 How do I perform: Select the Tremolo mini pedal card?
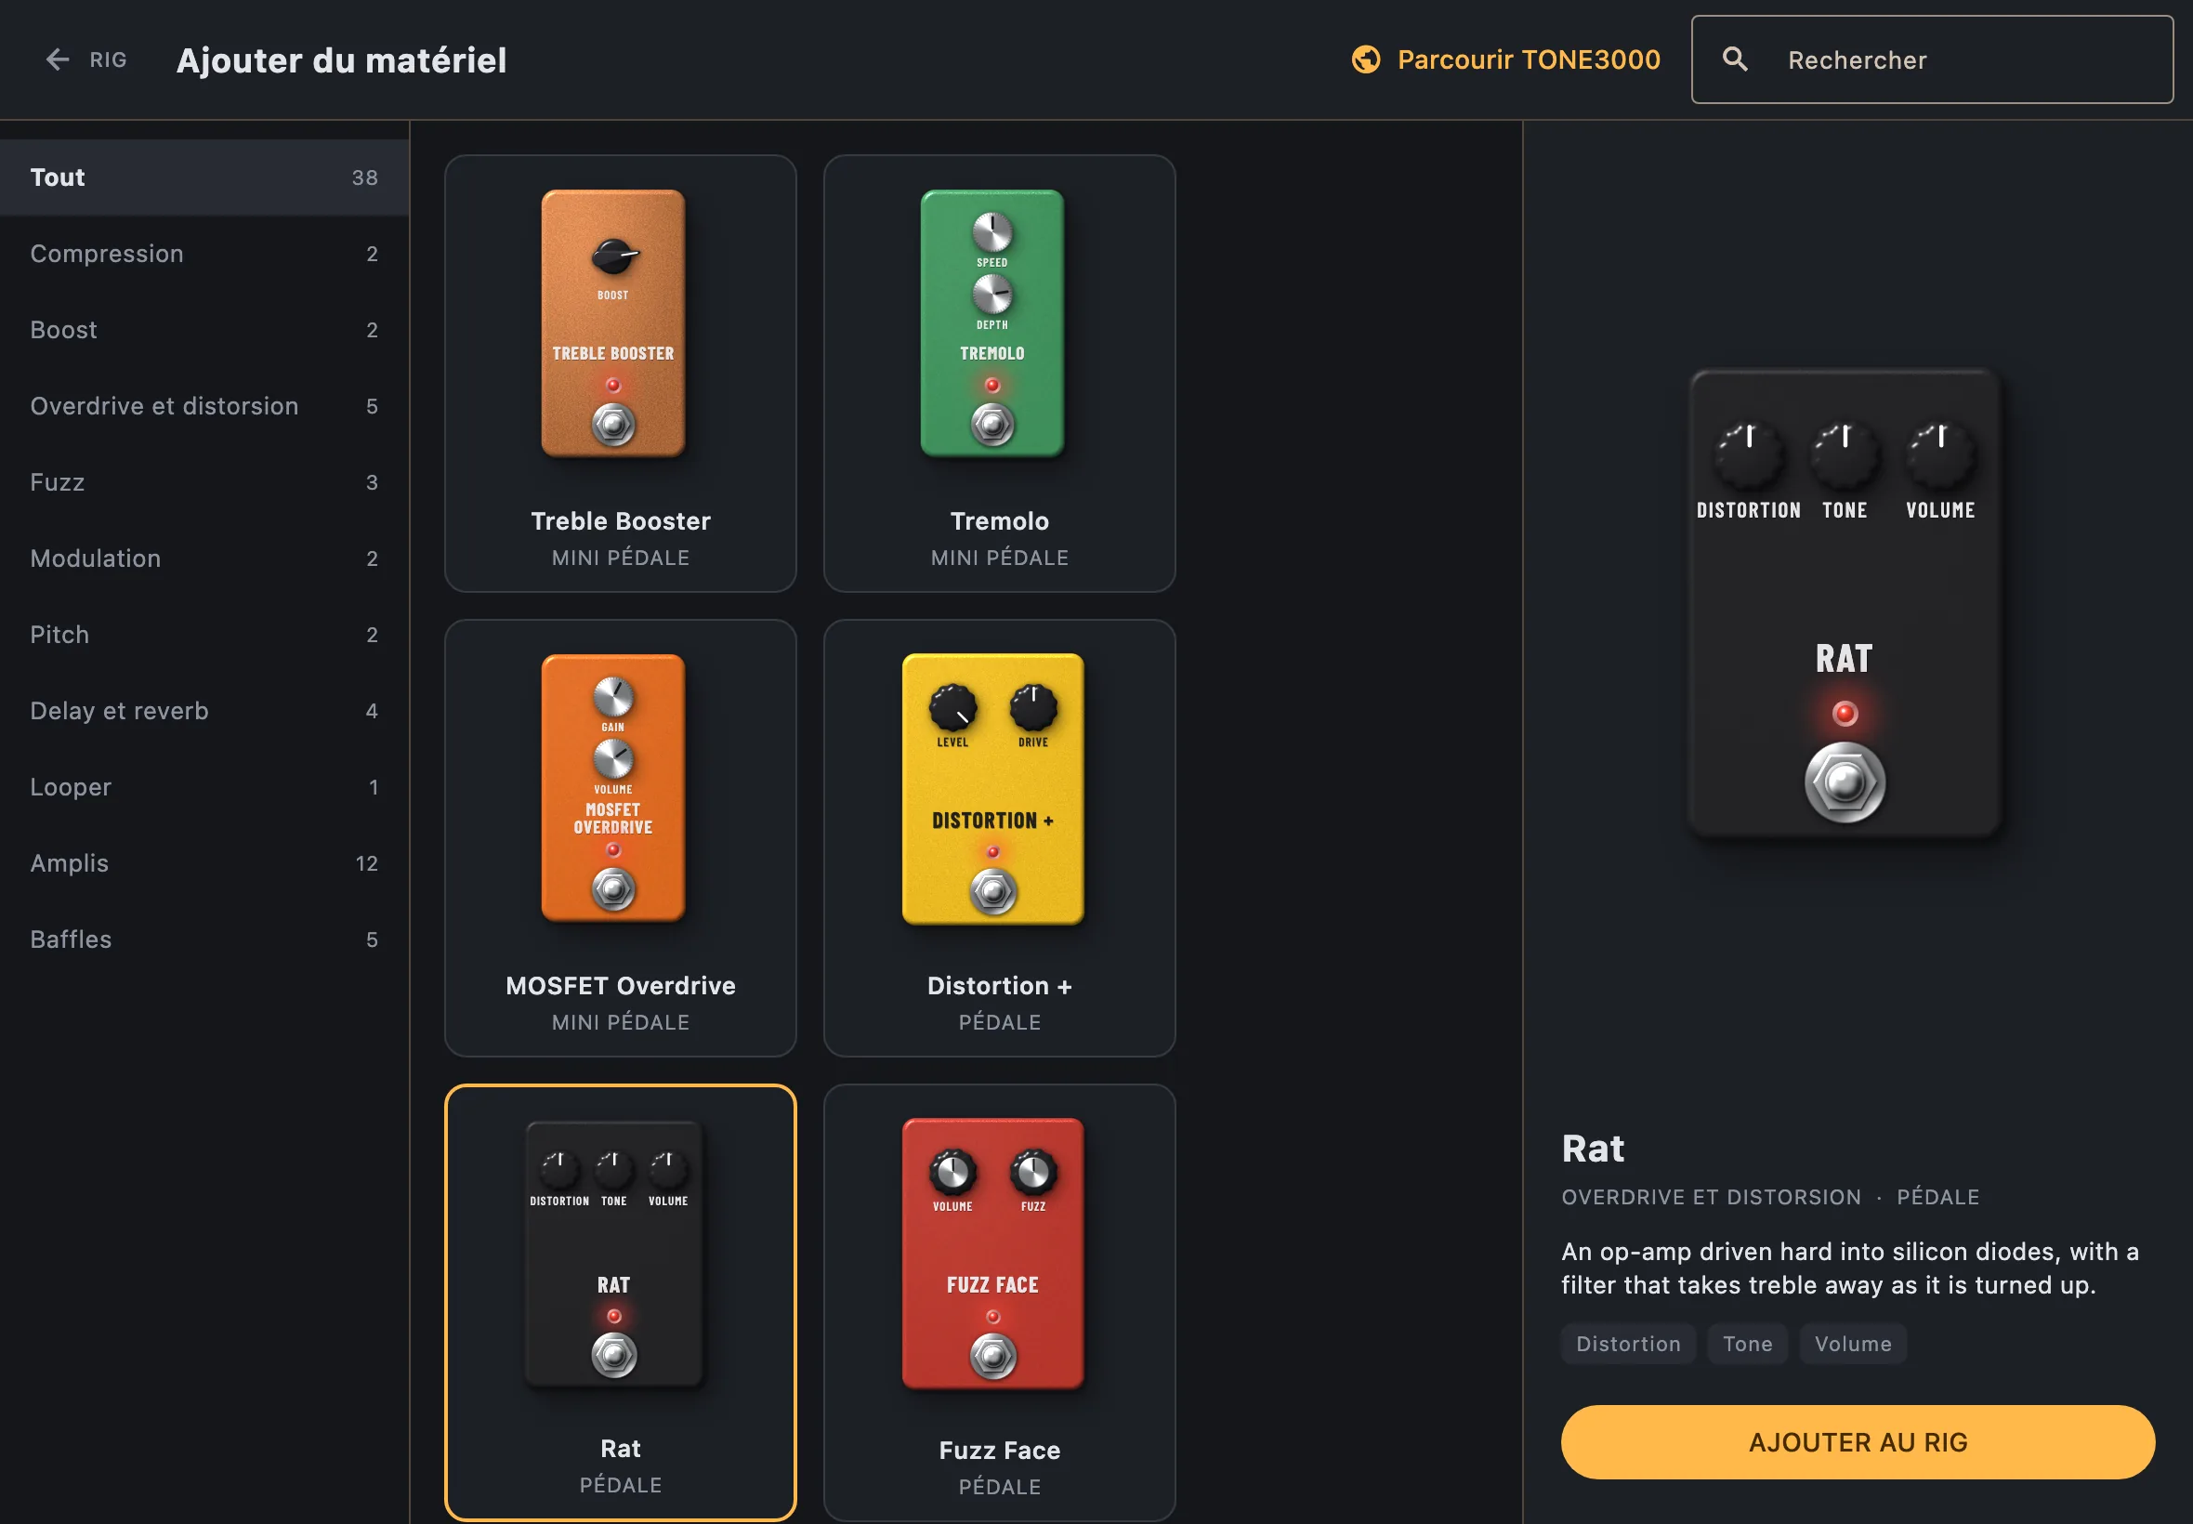coord(1000,374)
